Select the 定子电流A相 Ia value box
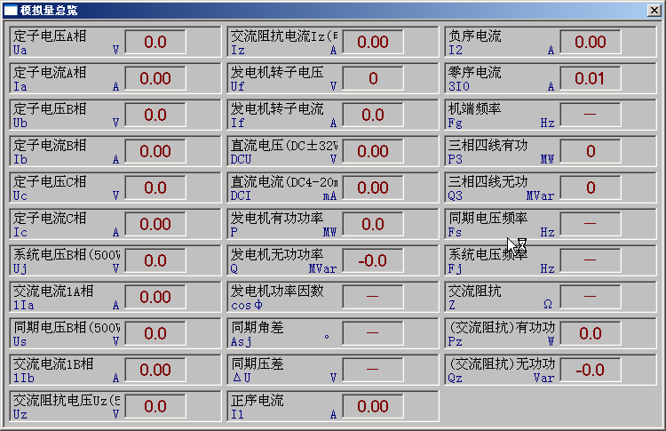 click(155, 78)
